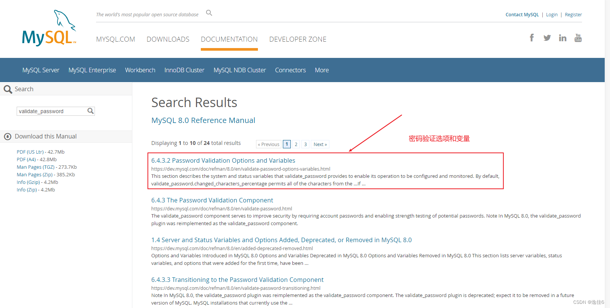Select the DOCUMENTATION navigation tab
Viewport: 610px width, 308px height.
coord(229,39)
